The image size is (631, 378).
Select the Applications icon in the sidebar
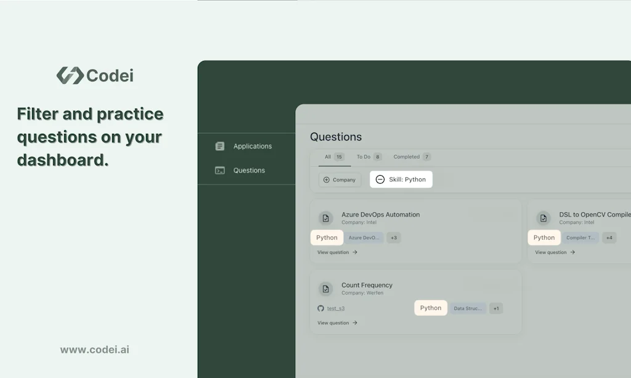point(220,146)
